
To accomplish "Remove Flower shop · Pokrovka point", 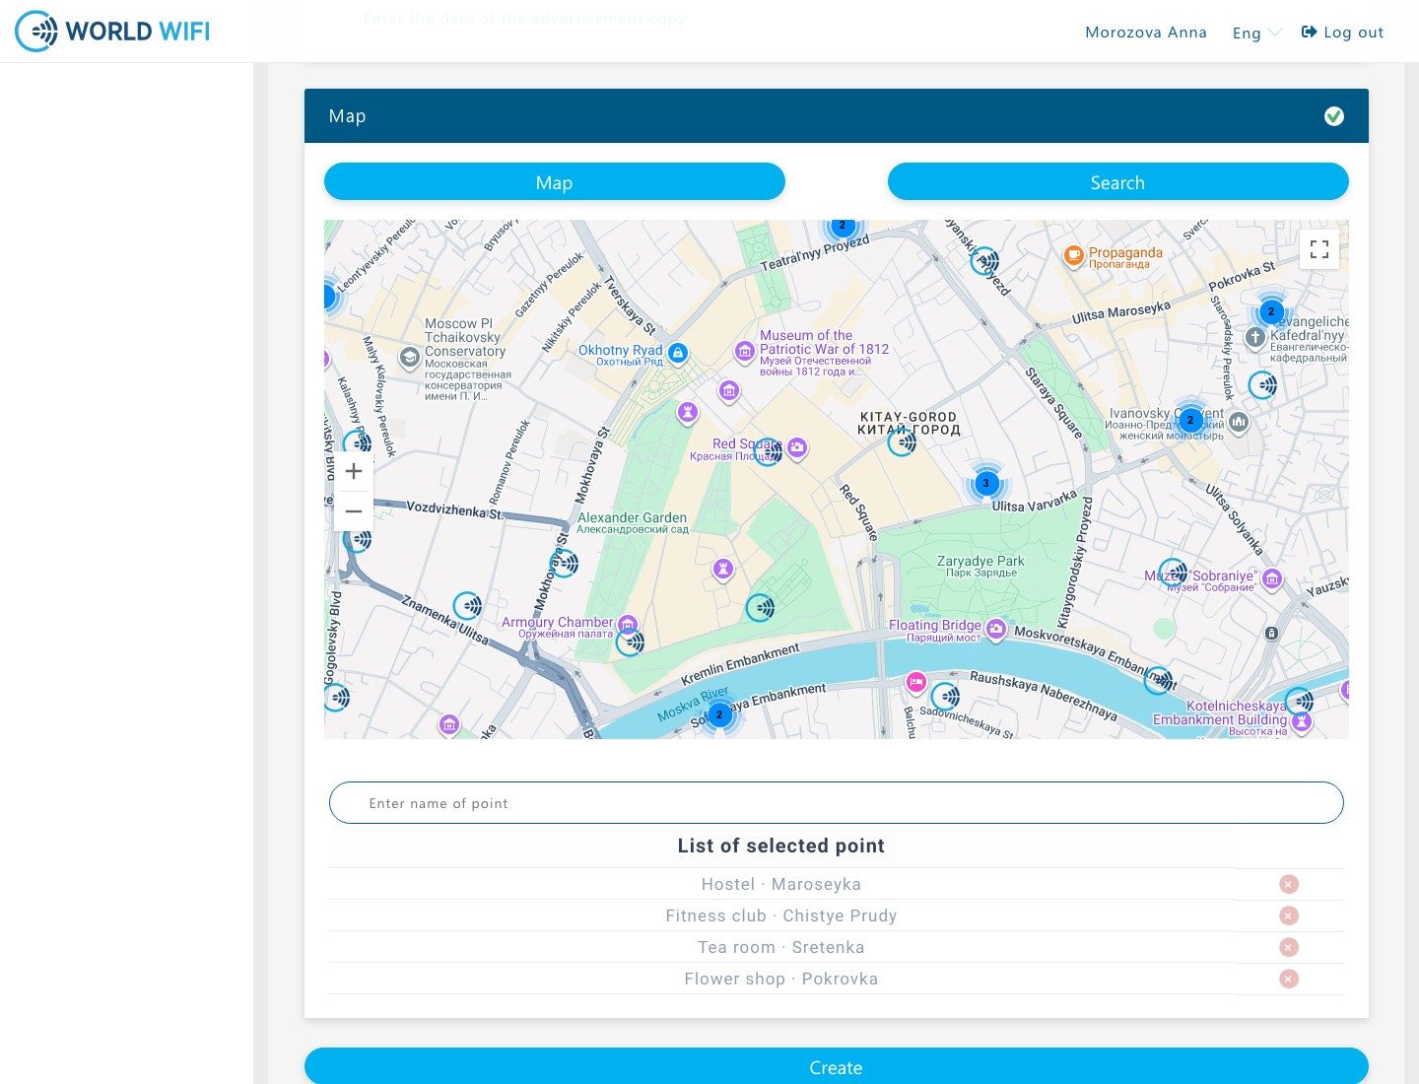I will [1288, 979].
